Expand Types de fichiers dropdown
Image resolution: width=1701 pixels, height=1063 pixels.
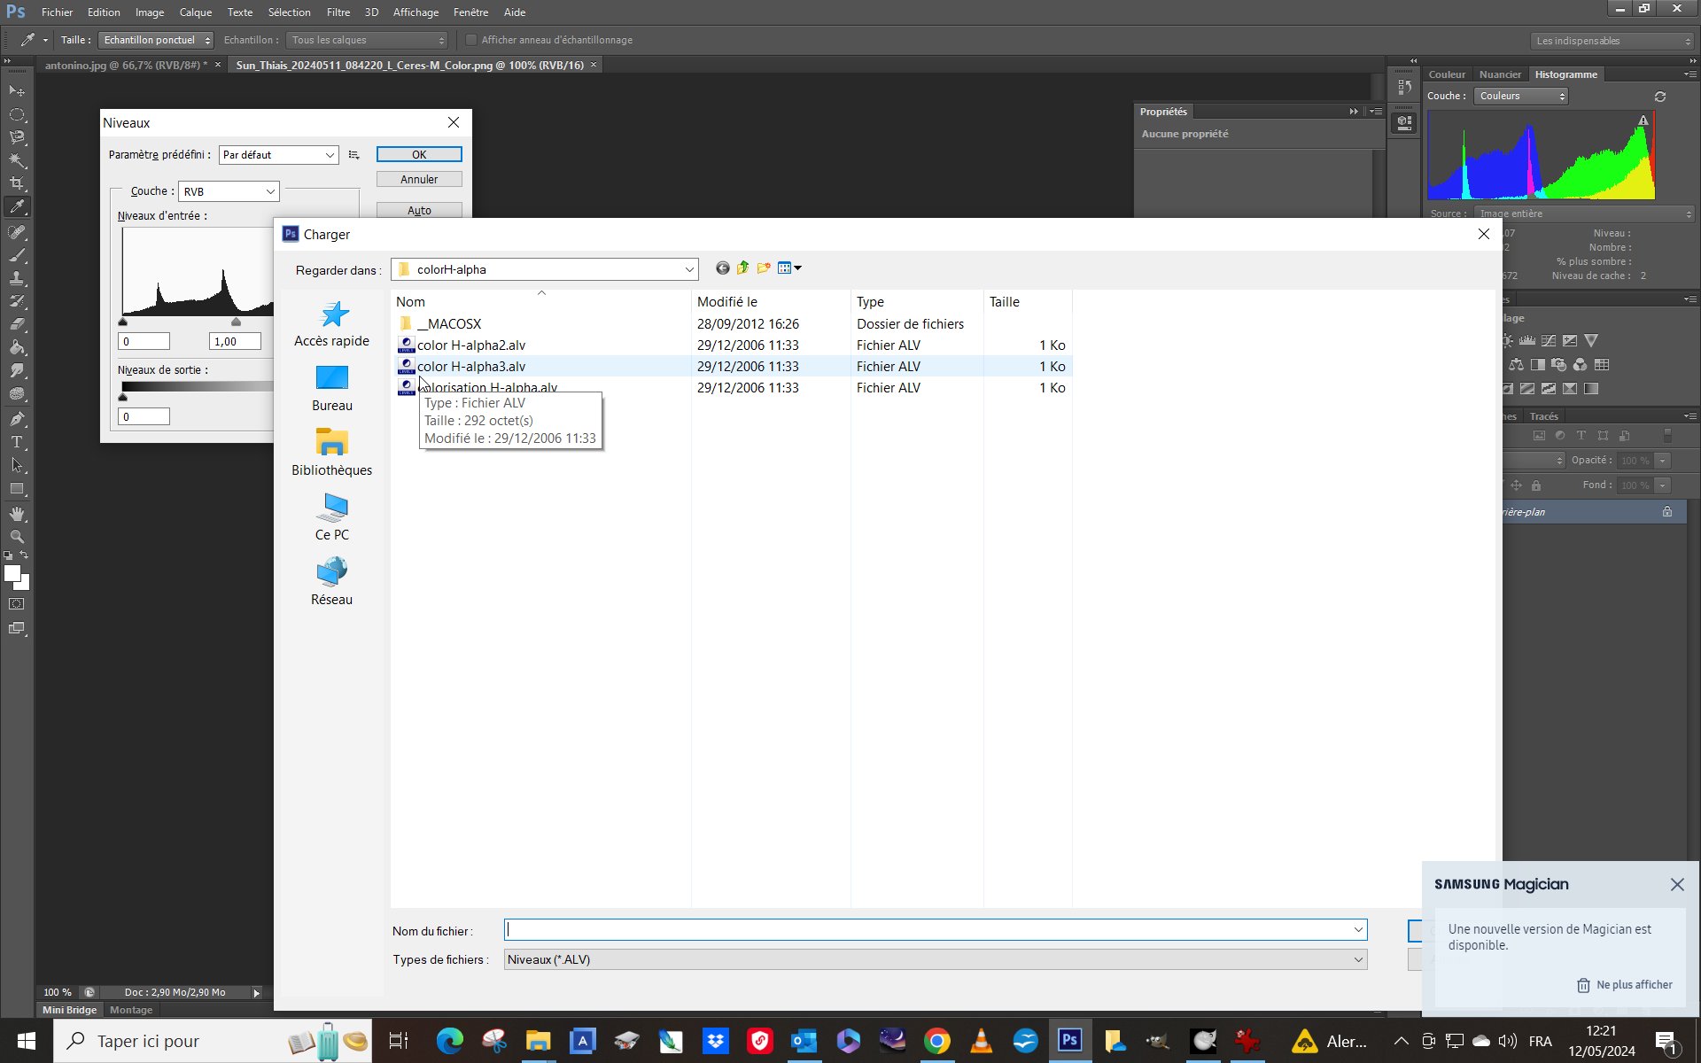click(1357, 959)
